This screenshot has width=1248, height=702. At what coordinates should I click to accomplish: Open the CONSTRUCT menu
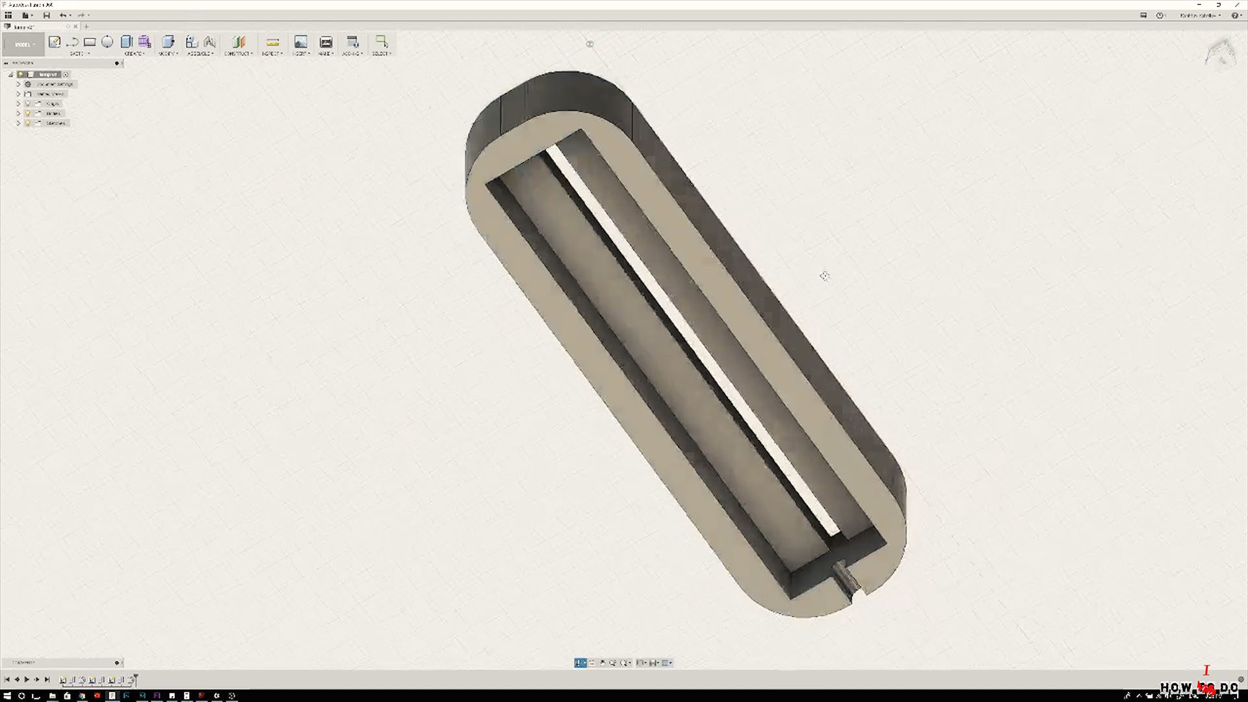coord(238,53)
